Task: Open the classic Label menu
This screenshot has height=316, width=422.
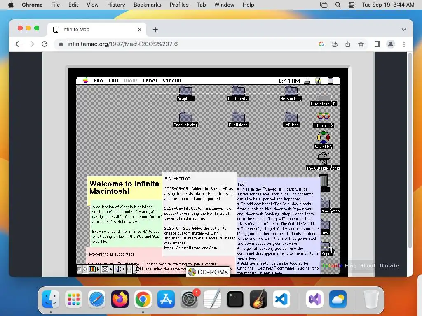Action: 150,80
